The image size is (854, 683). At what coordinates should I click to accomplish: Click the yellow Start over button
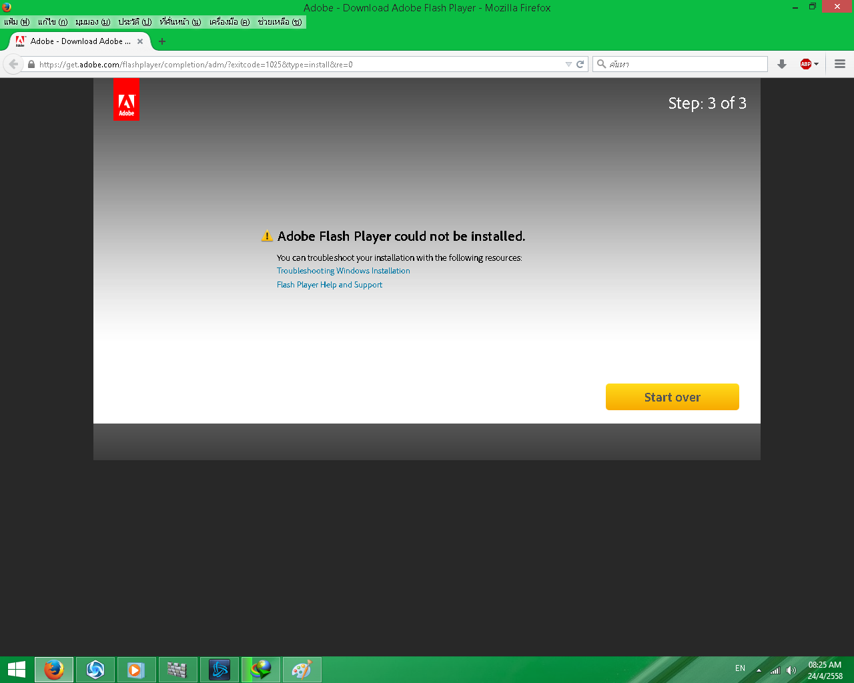pyautogui.click(x=673, y=397)
